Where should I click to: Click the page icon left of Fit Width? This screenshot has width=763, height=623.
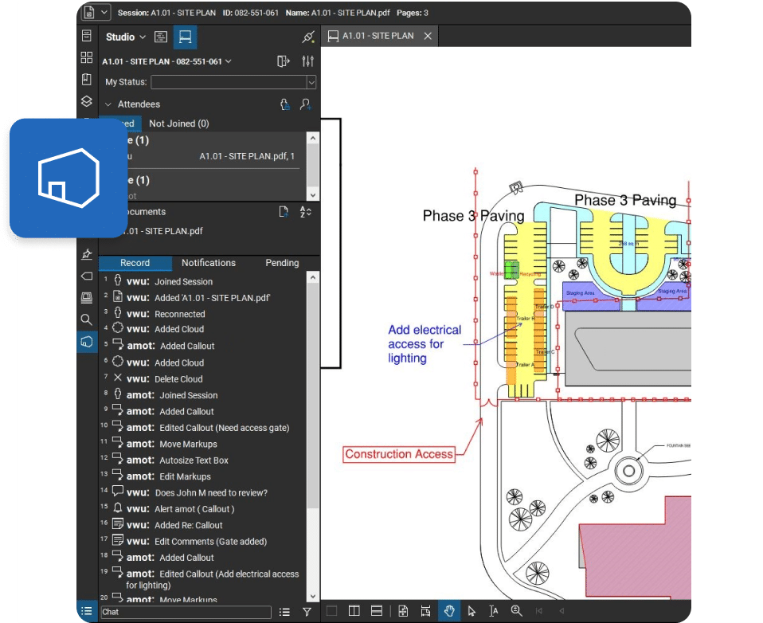click(403, 611)
